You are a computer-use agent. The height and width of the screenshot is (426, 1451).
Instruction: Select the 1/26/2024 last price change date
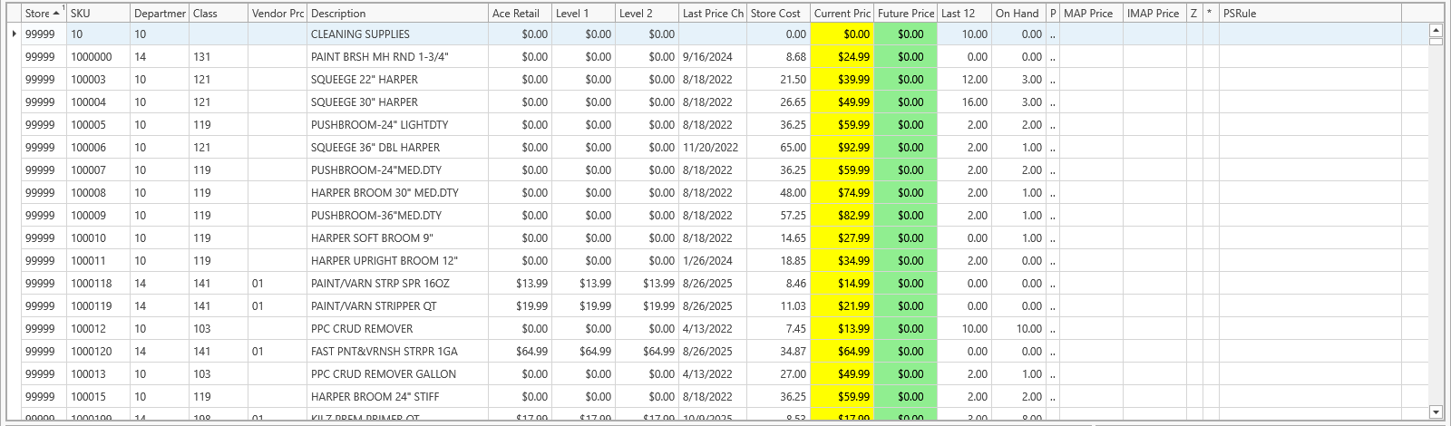pyautogui.click(x=712, y=261)
